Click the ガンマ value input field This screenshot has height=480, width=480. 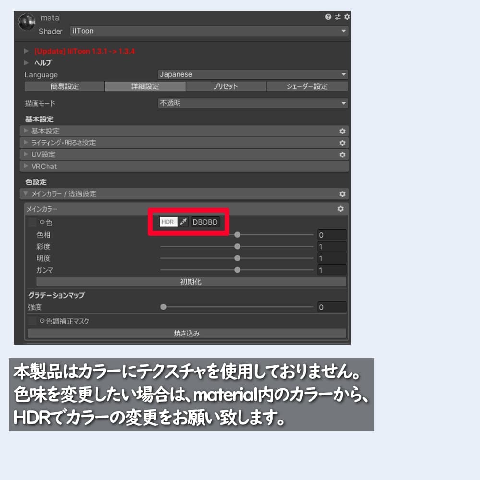pyautogui.click(x=331, y=270)
